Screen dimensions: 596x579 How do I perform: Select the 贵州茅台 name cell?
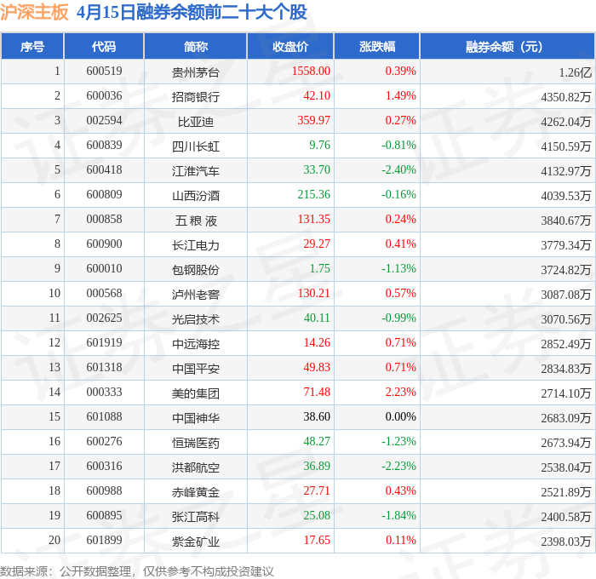(195, 72)
